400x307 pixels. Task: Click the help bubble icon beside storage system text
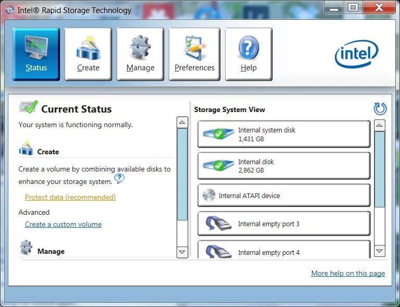point(119,178)
